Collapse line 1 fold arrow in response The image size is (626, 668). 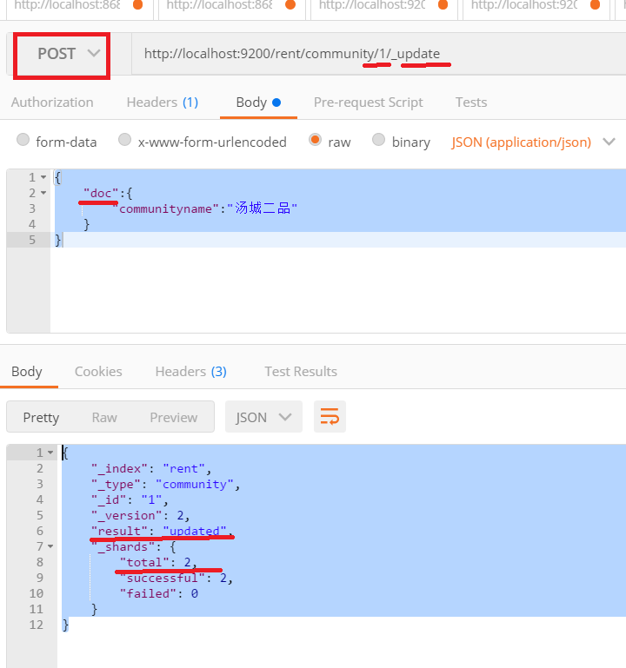point(50,453)
